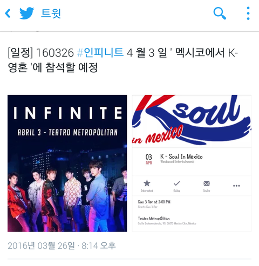Open the INFINITE concert poster image
259x266 pixels.
tap(67, 163)
